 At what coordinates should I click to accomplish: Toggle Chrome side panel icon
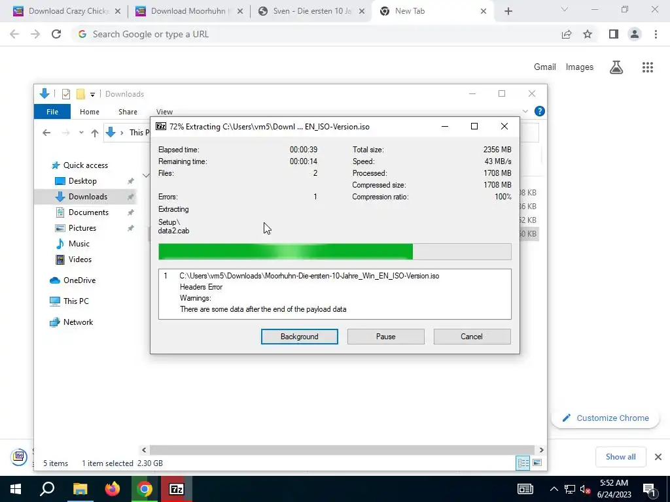(614, 34)
